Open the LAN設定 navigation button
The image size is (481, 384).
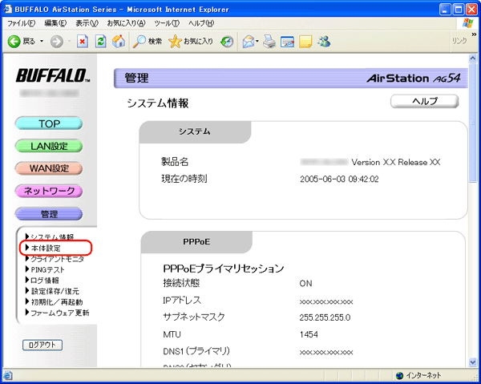pos(49,146)
